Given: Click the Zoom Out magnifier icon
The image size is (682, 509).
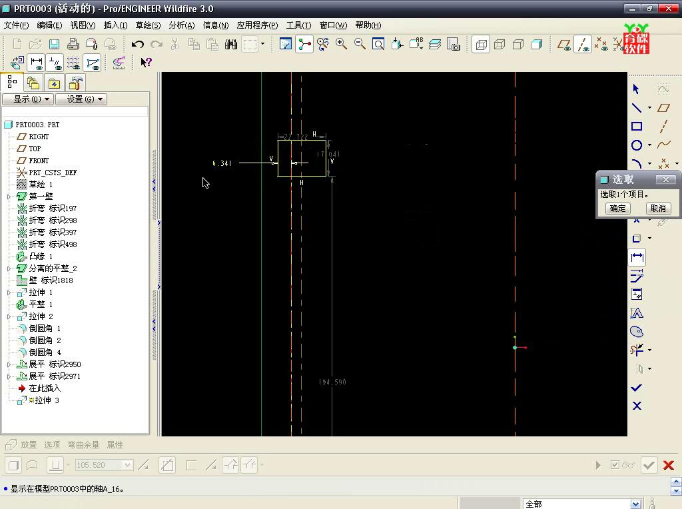Looking at the screenshot, I should coord(360,44).
